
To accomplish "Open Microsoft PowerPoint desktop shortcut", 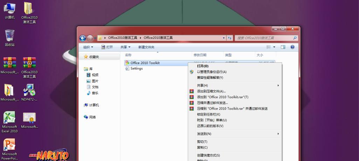I will (x=9, y=149).
